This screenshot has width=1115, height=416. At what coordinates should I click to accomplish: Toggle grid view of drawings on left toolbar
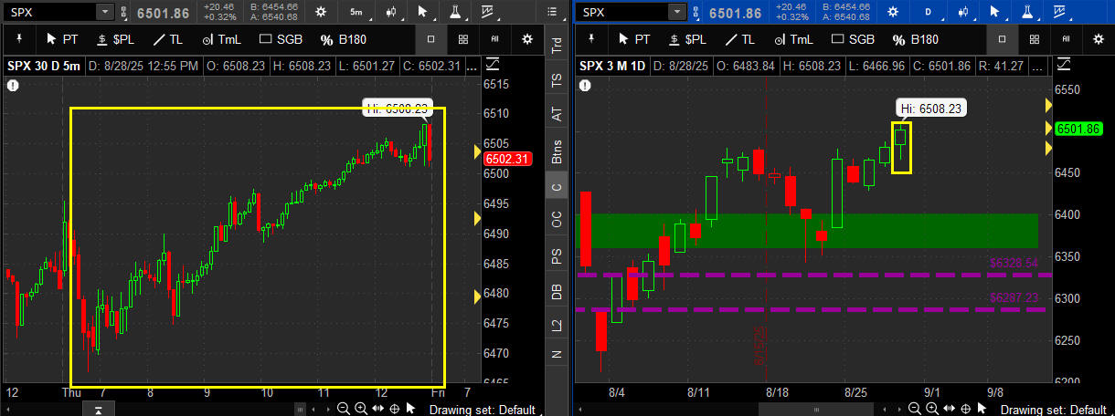click(x=463, y=39)
